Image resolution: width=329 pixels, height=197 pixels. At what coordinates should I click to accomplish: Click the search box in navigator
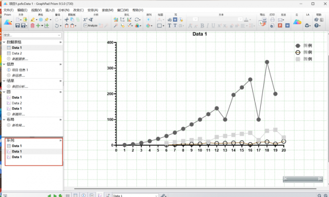[29, 35]
